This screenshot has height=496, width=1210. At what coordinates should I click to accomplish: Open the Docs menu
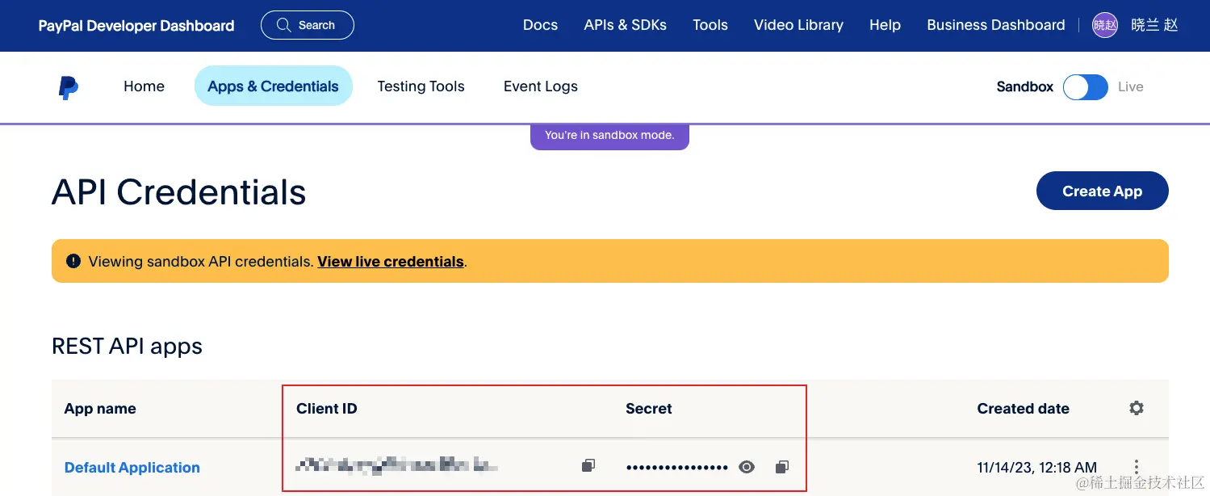[x=540, y=25]
